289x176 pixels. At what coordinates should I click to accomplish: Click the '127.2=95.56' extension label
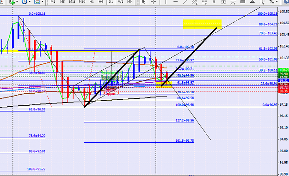tap(184, 121)
